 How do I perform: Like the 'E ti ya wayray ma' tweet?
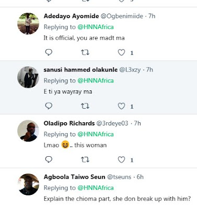pos(121,106)
